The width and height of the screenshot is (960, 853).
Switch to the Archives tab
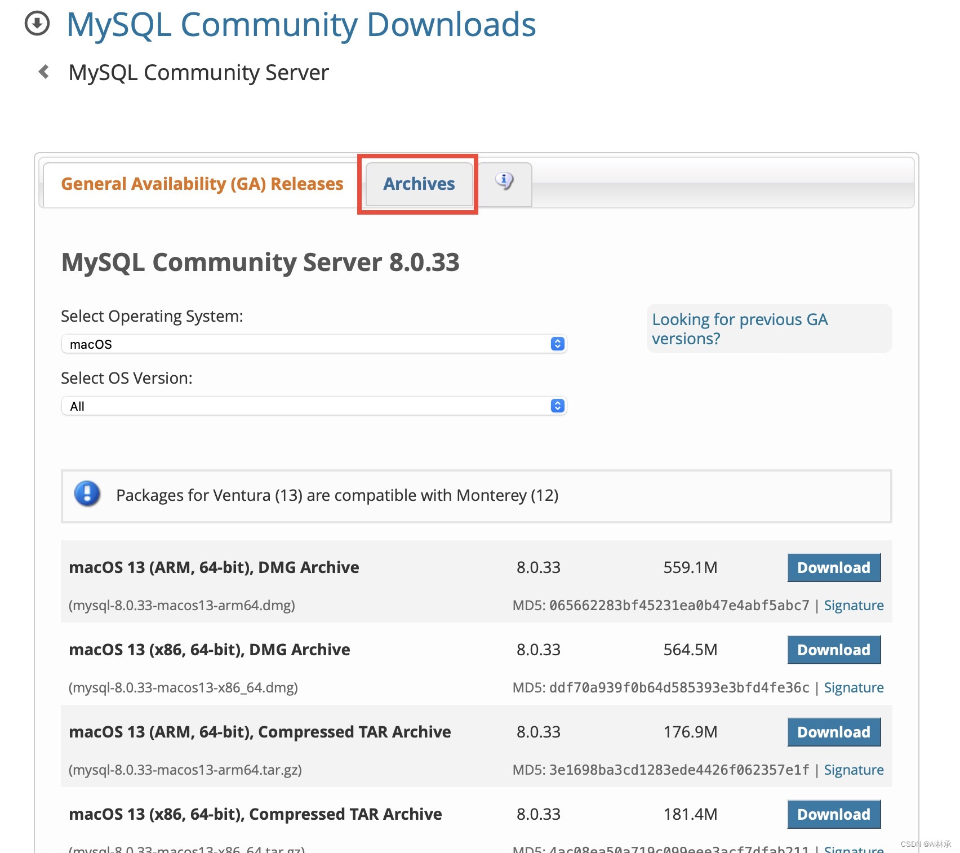coord(419,184)
